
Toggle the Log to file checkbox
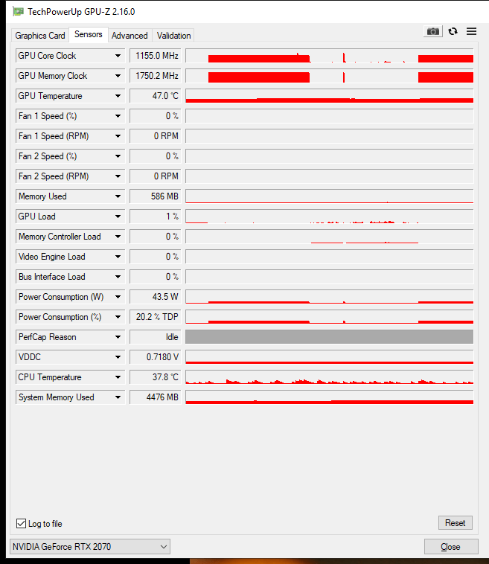pos(22,523)
